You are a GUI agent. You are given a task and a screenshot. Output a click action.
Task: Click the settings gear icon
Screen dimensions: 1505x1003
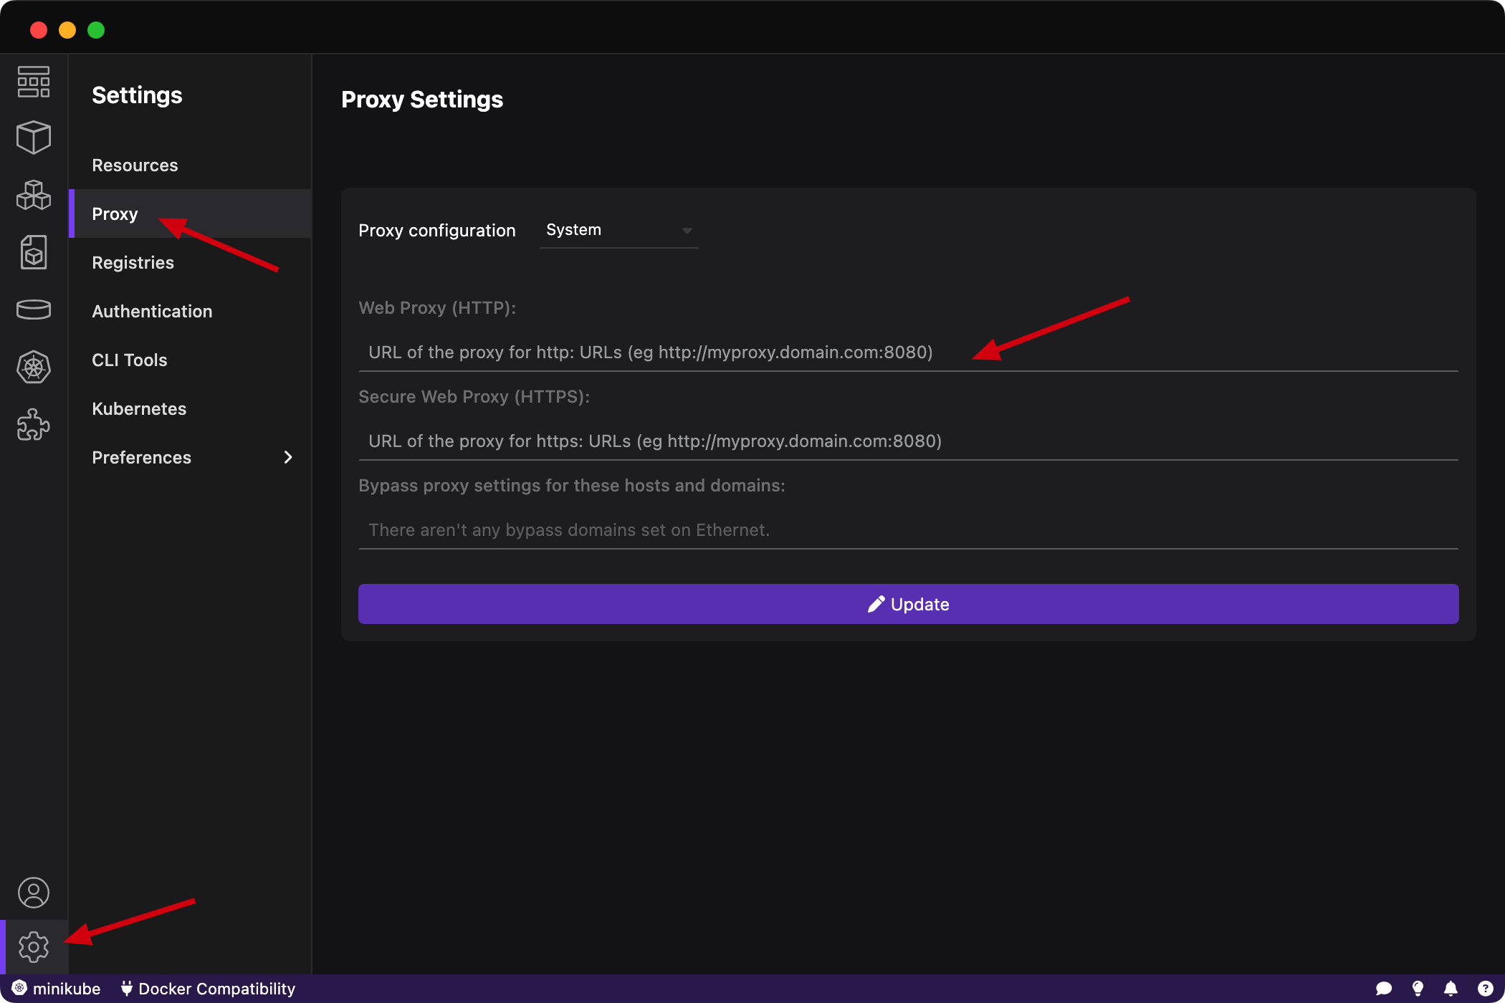pyautogui.click(x=34, y=947)
